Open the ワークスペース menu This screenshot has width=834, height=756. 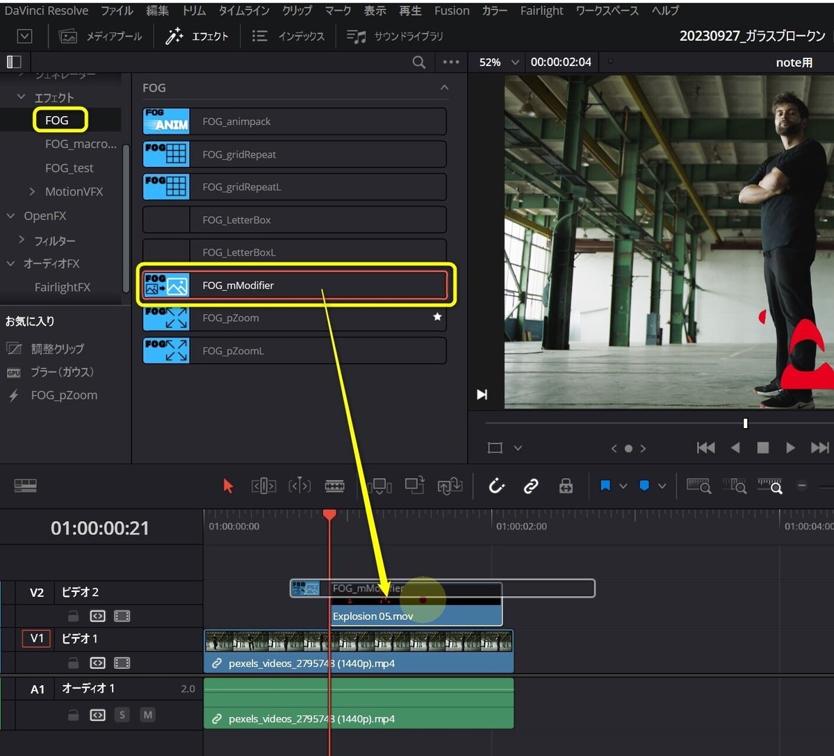pos(607,10)
